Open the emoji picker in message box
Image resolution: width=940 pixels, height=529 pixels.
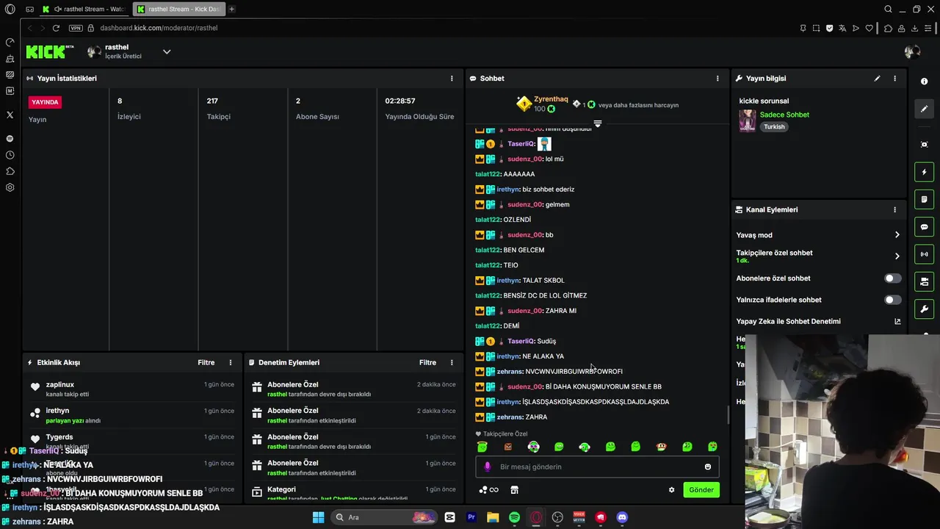[707, 467]
